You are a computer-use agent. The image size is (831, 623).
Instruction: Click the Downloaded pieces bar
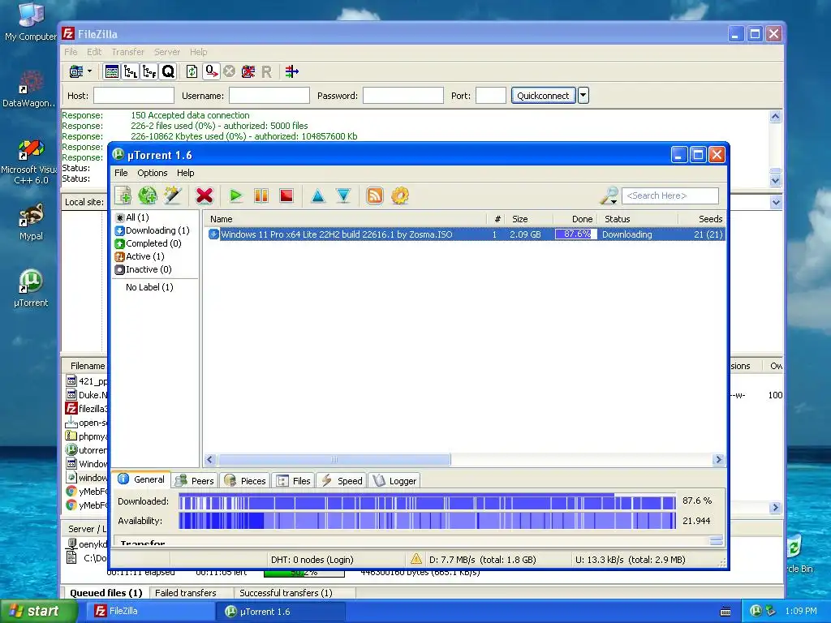tap(427, 501)
